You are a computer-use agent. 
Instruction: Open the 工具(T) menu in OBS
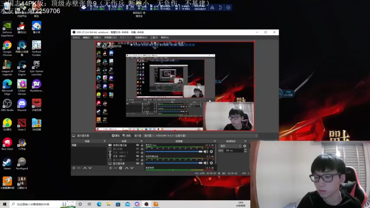pos(154,37)
